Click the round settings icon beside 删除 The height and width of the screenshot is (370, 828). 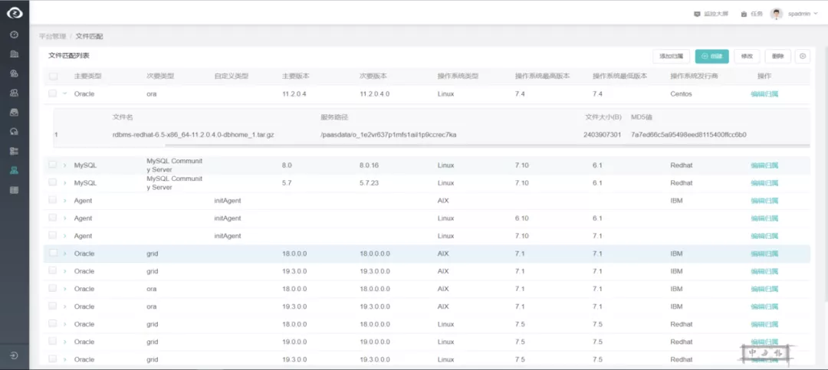802,56
